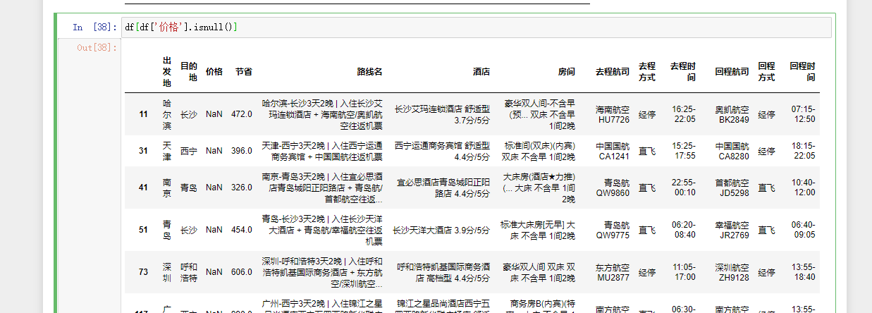The width and height of the screenshot is (872, 313).
Task: Select row index 41
Action: pos(144,188)
